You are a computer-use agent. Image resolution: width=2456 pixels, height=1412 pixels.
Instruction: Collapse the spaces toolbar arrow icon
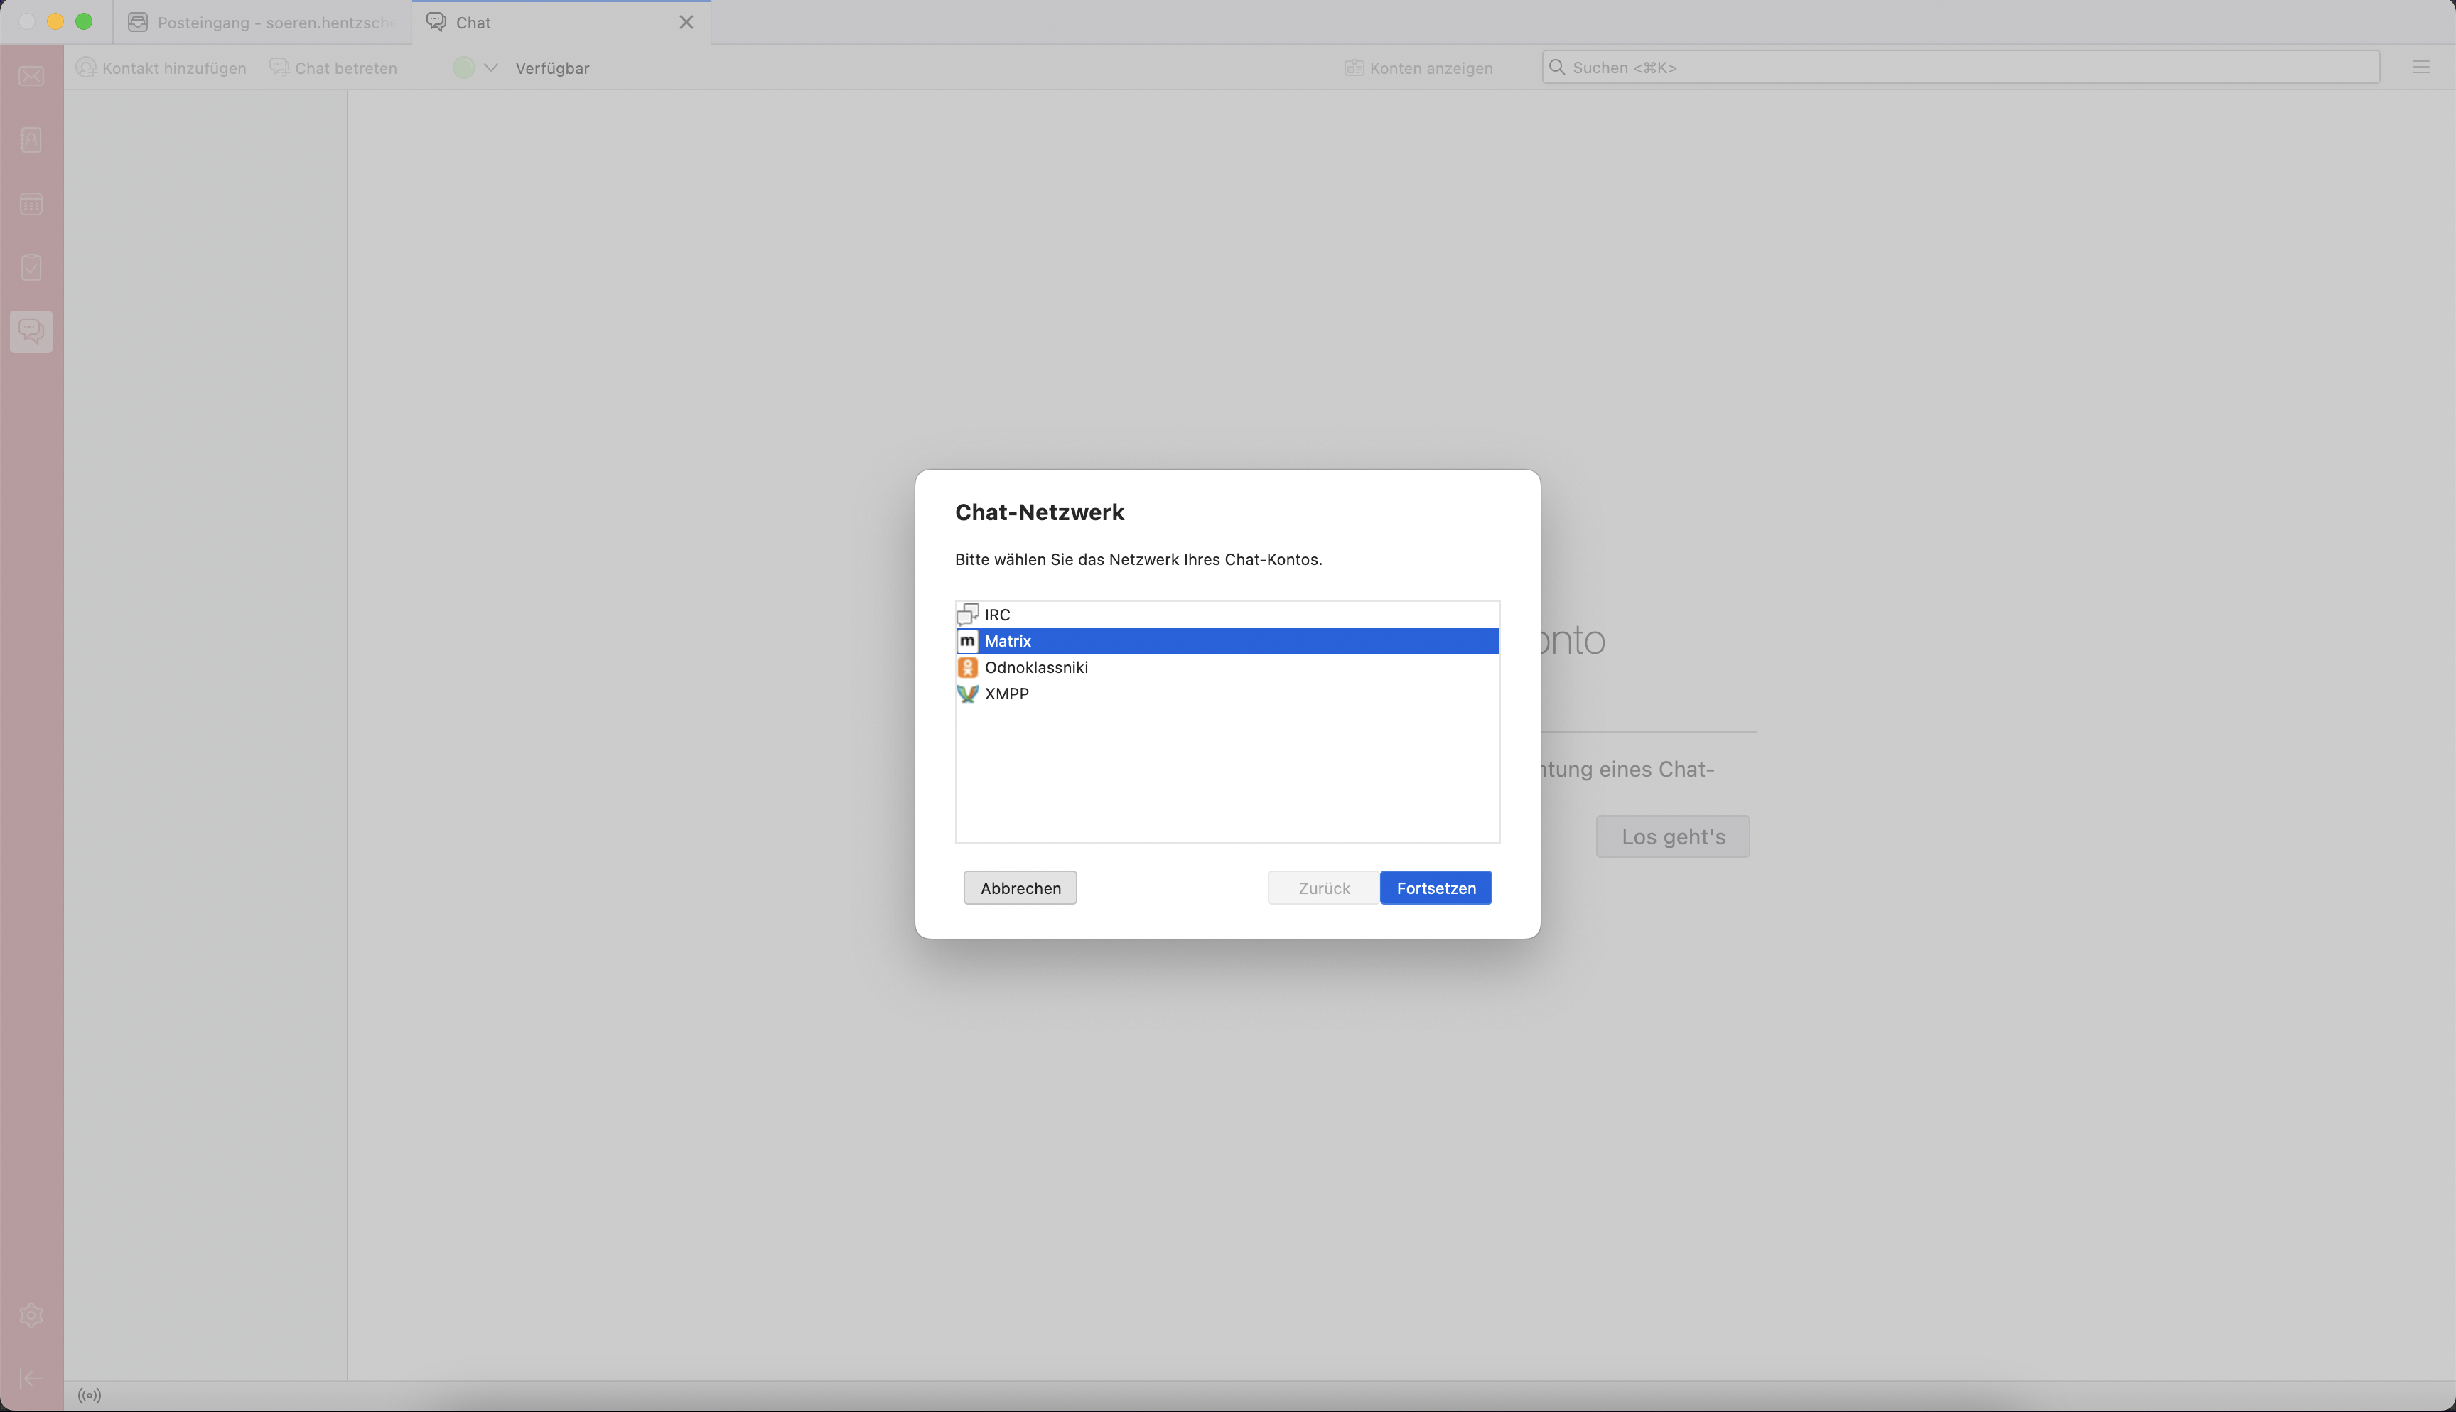point(31,1378)
